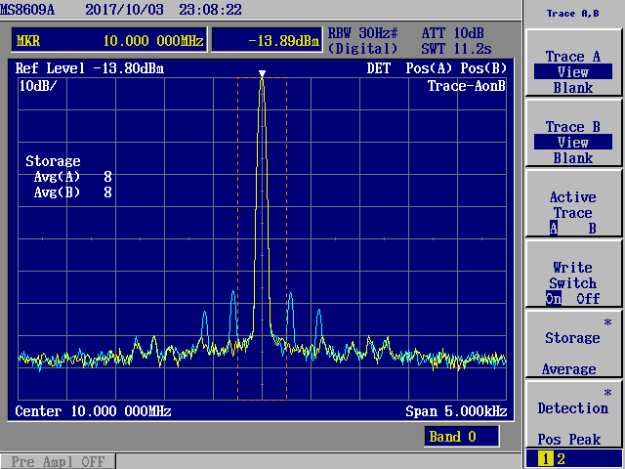
Task: Set Write Switch to Off
Action: [588, 298]
